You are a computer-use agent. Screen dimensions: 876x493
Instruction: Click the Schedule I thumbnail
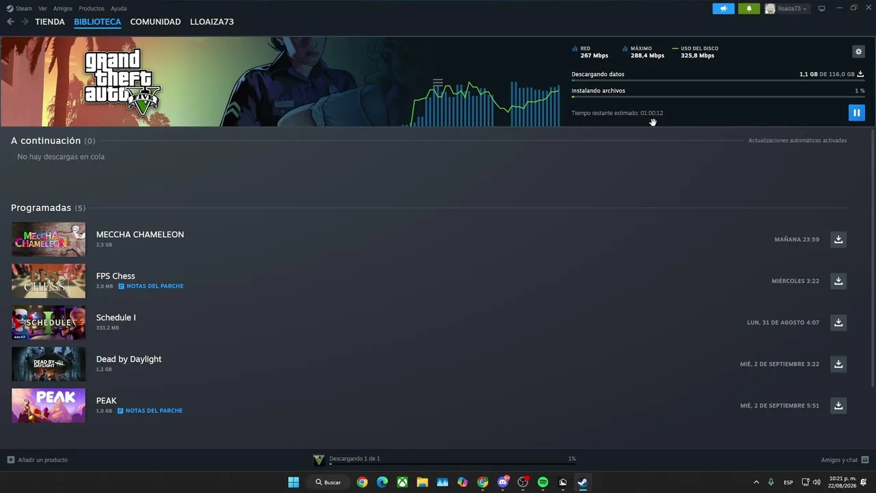49,323
